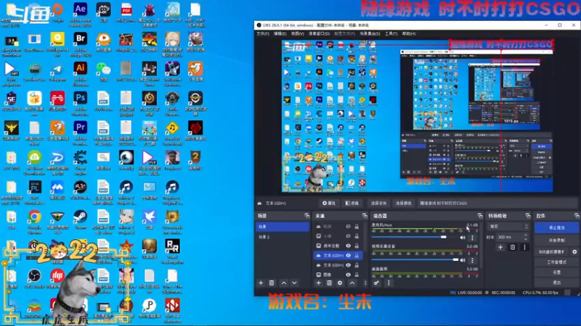Select 场景 2 in the Scenes list

(283, 237)
